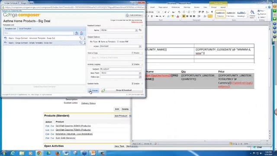
Task: Click the New Task button
Action: pyautogui.click(x=119, y=146)
